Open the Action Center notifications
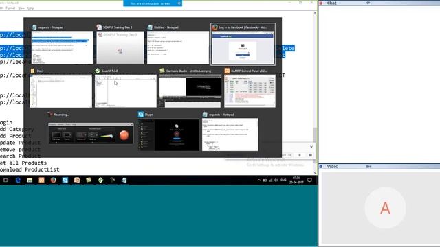Image resolution: width=440 pixels, height=247 pixels. pyautogui.click(x=309, y=180)
